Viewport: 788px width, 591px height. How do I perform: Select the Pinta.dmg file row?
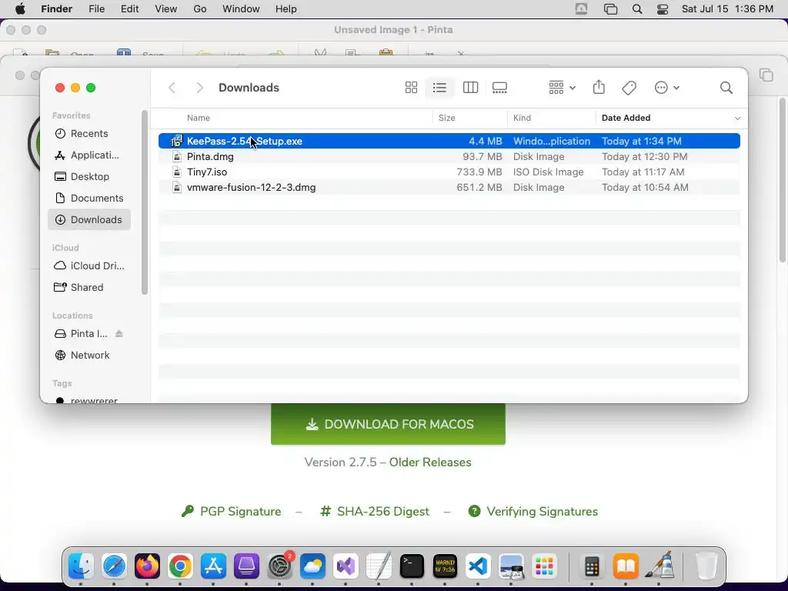click(449, 156)
